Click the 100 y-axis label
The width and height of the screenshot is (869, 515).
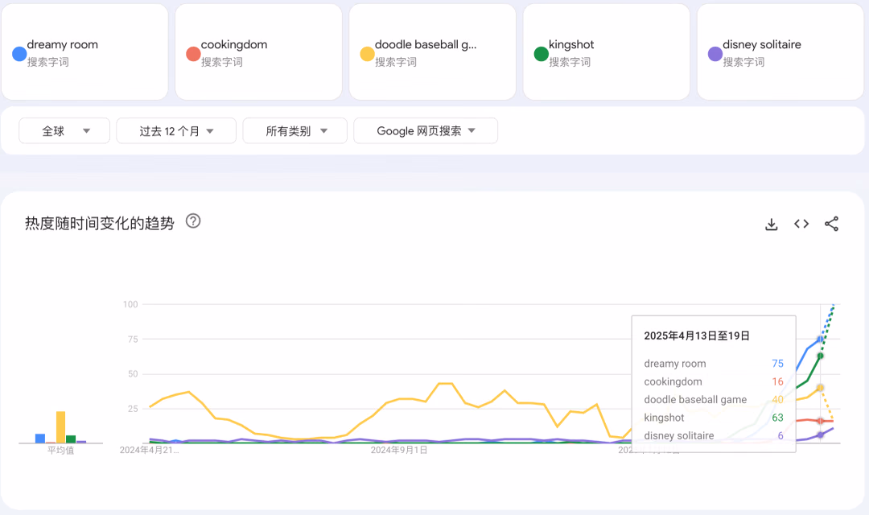coord(130,304)
